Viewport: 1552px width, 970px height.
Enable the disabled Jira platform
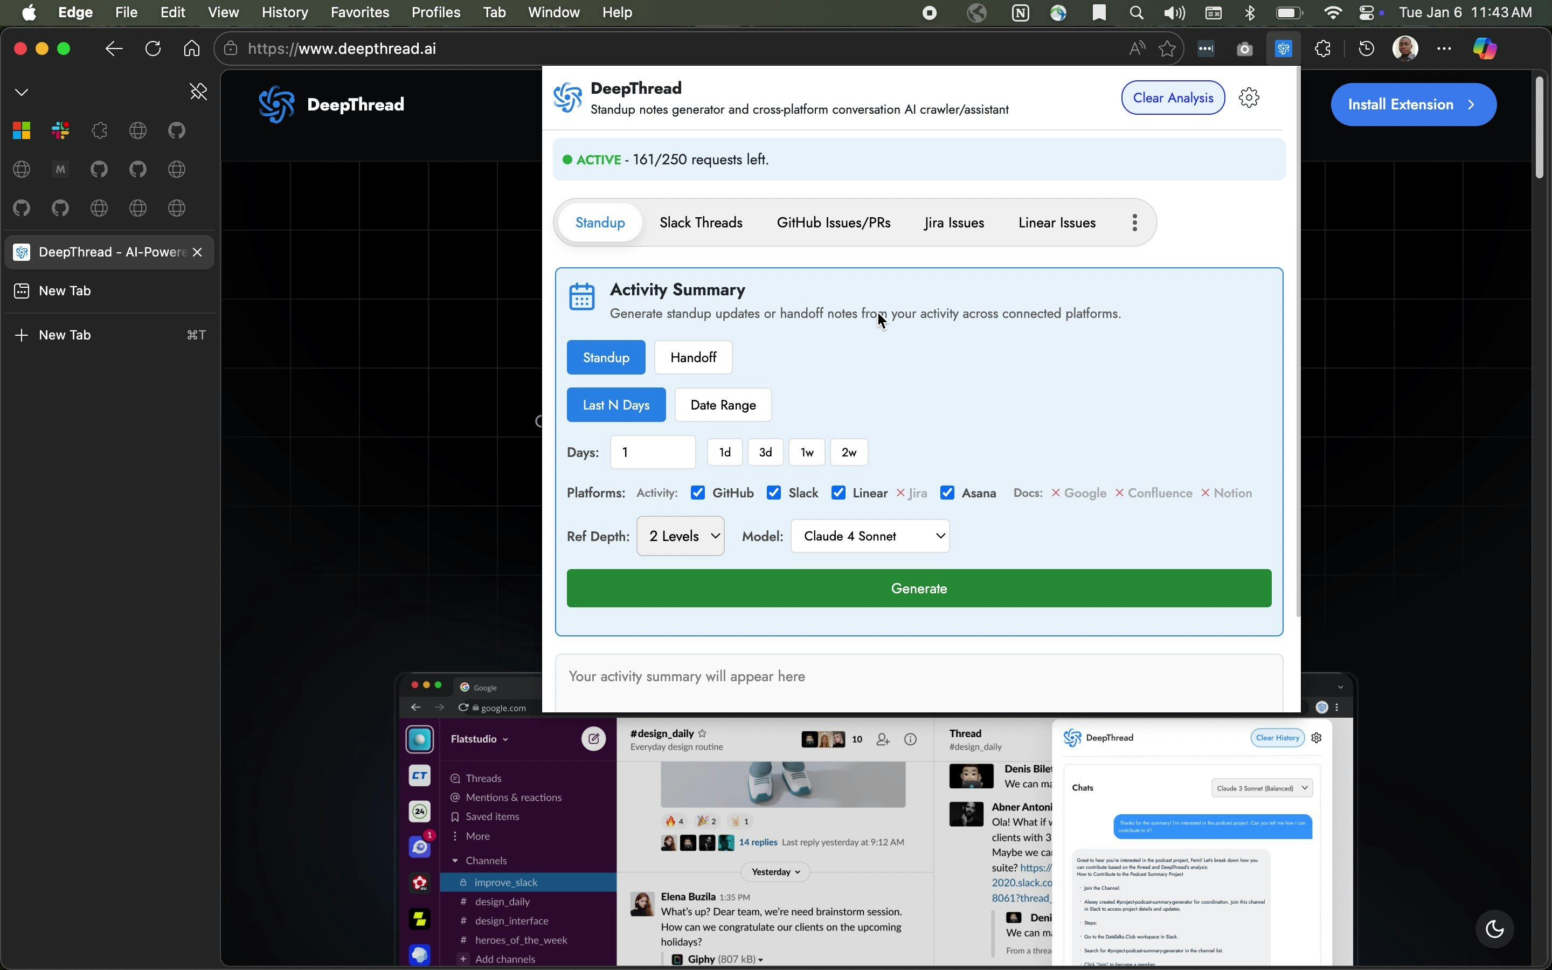coord(911,493)
